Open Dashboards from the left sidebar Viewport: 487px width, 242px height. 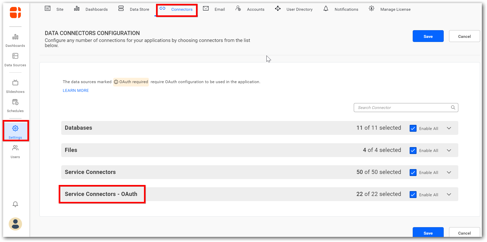point(15,40)
